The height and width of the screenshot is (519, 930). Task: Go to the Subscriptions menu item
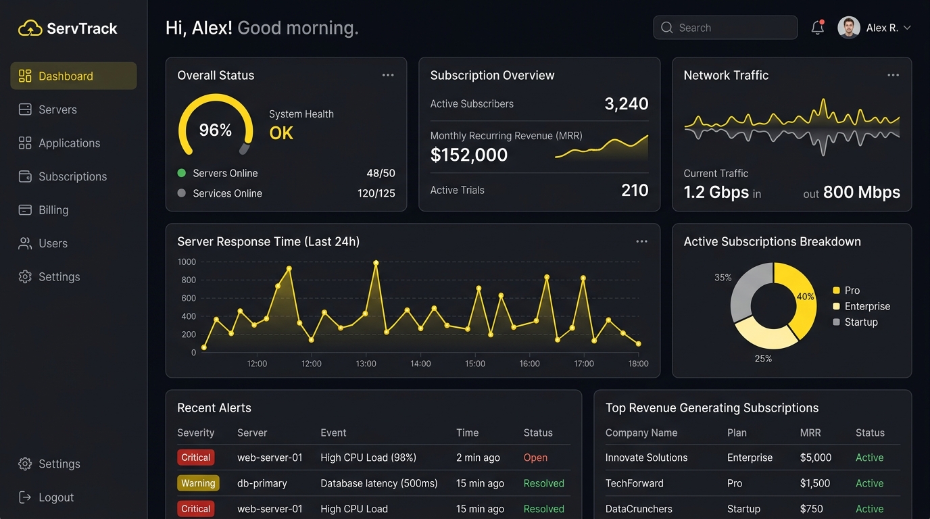click(74, 176)
